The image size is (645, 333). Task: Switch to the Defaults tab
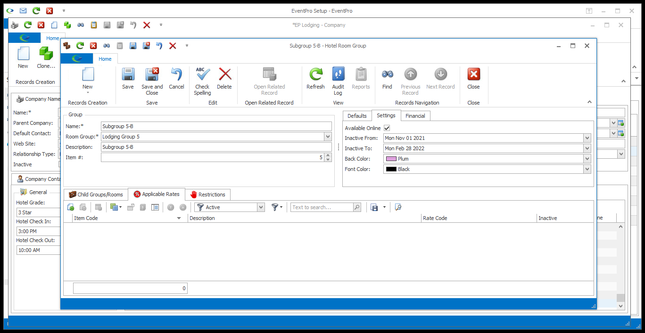[357, 116]
